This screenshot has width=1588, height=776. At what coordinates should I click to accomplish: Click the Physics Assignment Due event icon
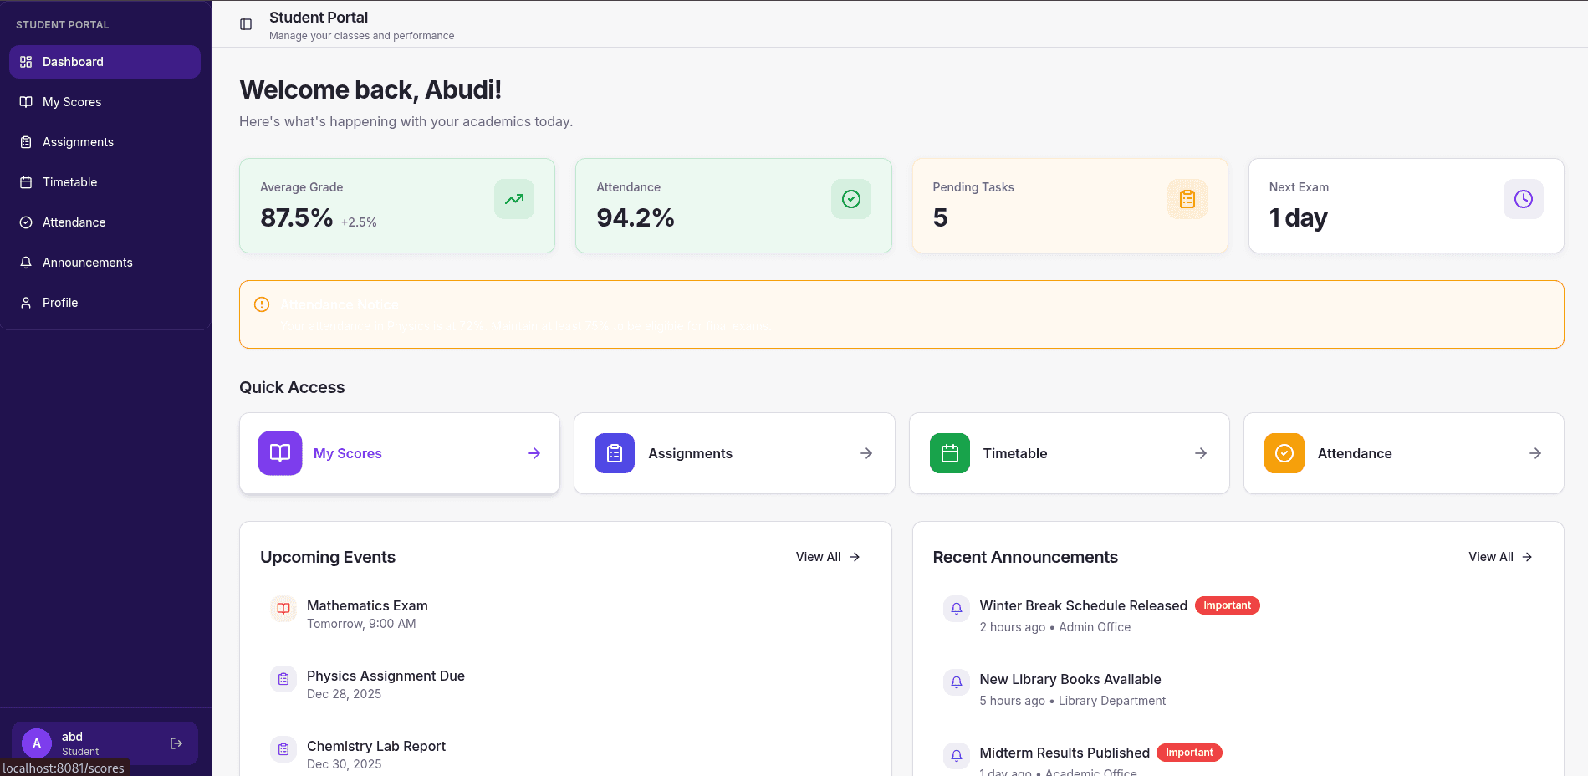tap(283, 679)
